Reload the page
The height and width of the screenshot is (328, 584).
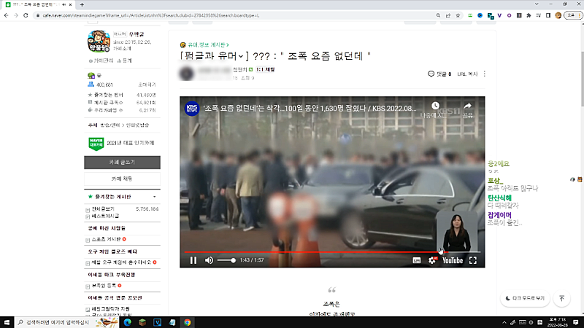(26, 15)
